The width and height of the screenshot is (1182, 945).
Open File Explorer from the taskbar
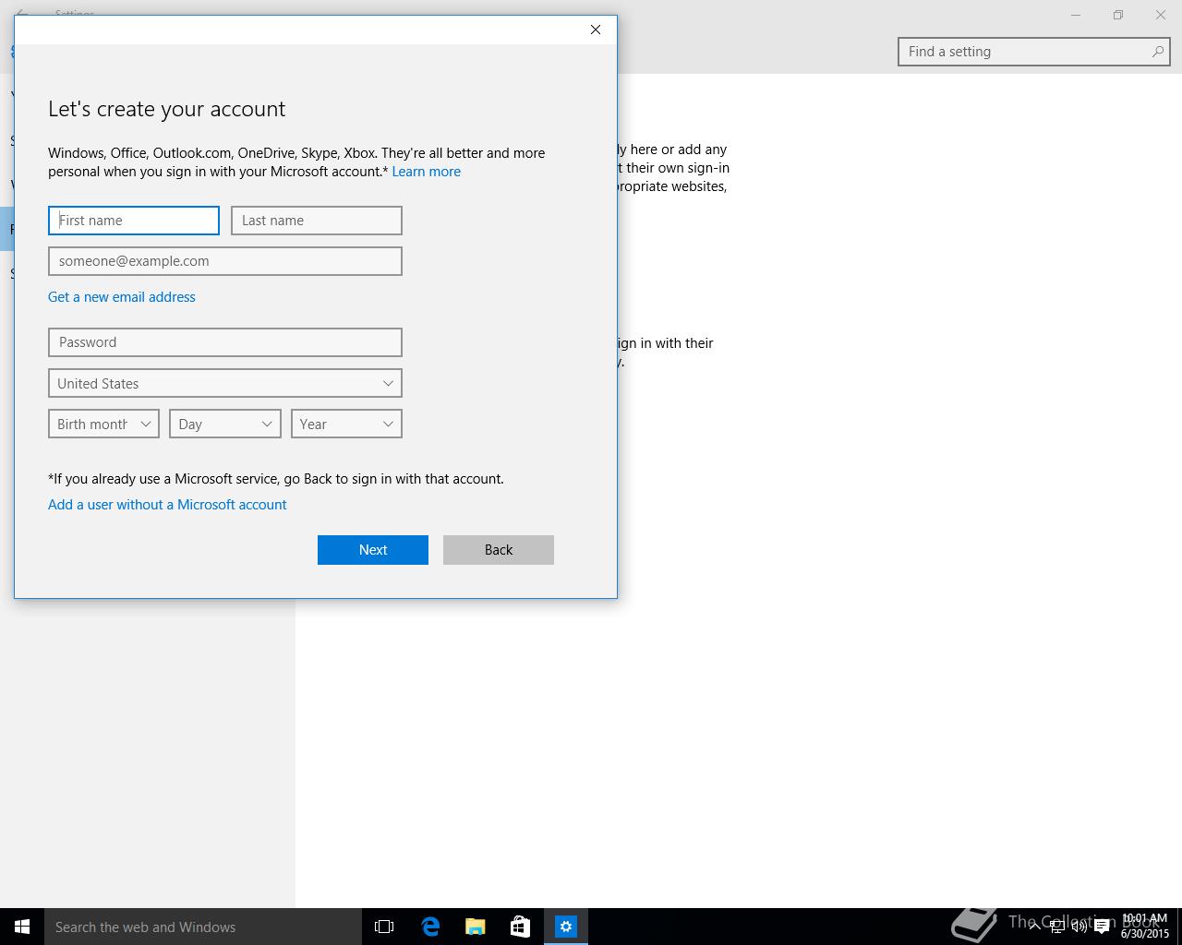point(476,927)
